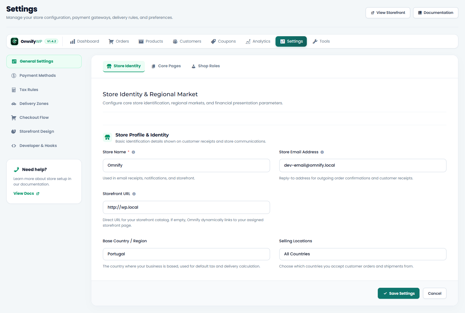Image resolution: width=465 pixels, height=313 pixels.
Task: Click the Tax Rules calculator icon
Action: 14,90
